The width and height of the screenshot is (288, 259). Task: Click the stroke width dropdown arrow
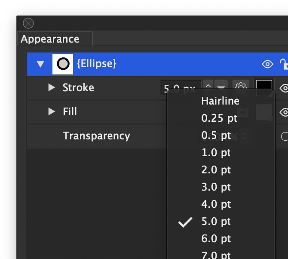(221, 87)
